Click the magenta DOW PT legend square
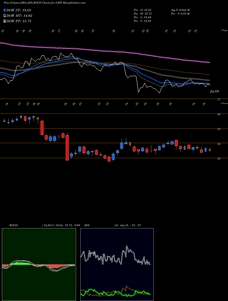 pos(5,21)
